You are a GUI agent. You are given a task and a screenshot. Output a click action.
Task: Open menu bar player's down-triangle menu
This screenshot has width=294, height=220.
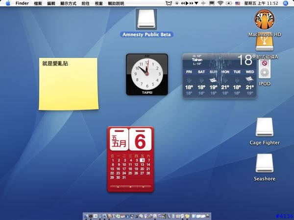point(196,3)
